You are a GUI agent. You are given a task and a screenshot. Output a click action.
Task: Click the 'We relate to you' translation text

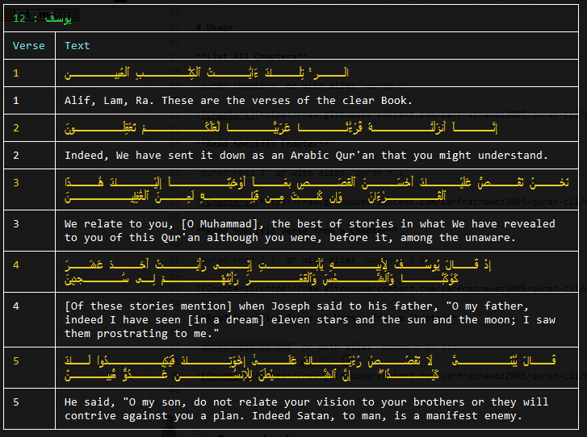click(x=309, y=231)
